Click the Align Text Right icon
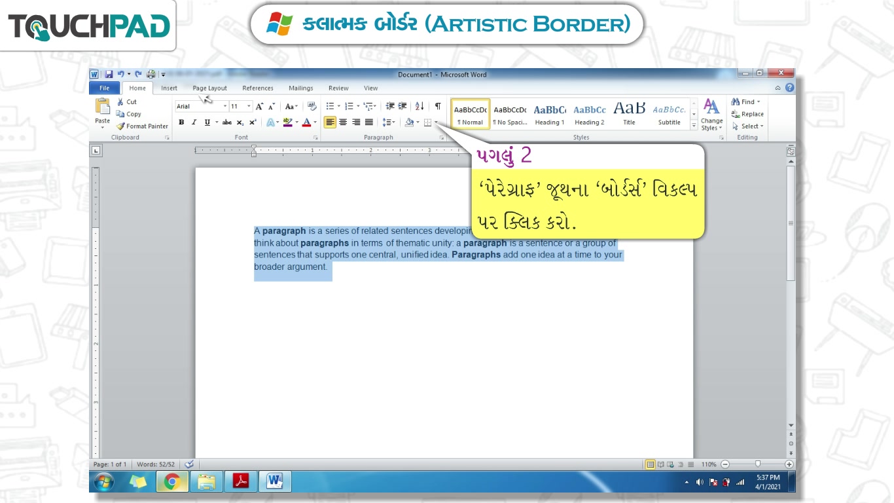894x503 pixels. pos(356,122)
